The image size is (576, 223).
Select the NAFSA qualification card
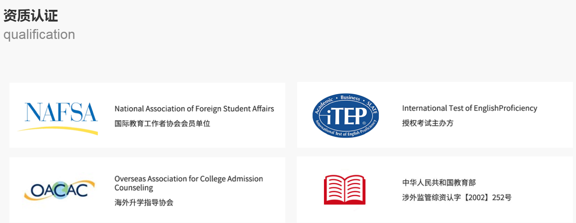147,115
